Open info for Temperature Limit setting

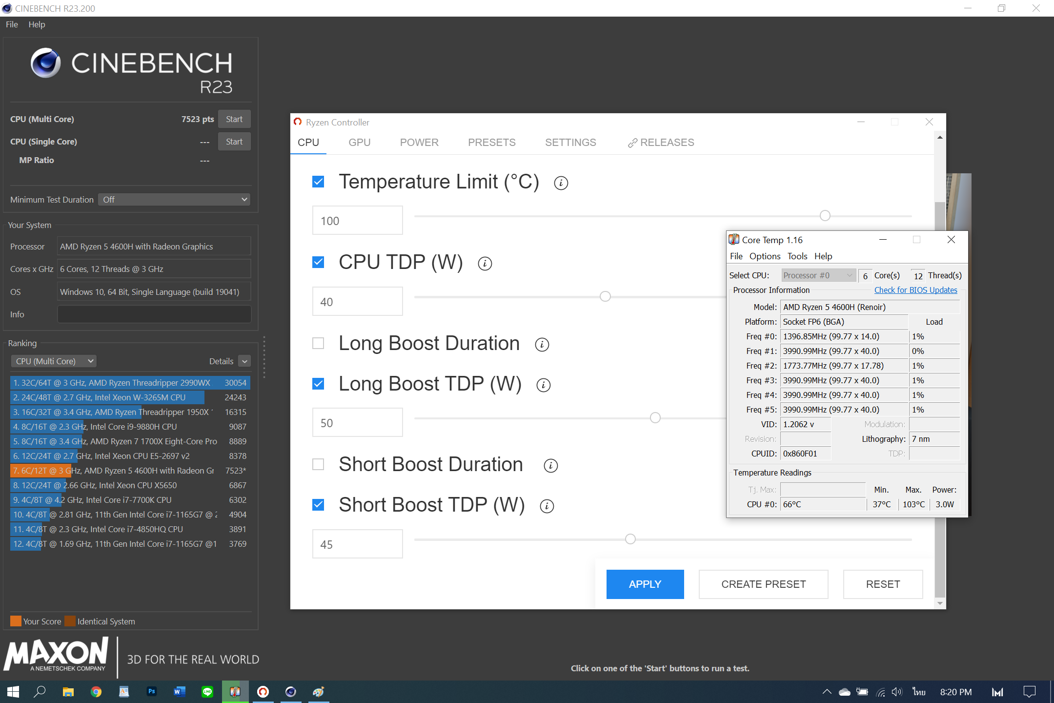(x=561, y=183)
